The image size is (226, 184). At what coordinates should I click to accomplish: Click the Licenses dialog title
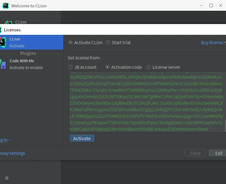click(12, 30)
